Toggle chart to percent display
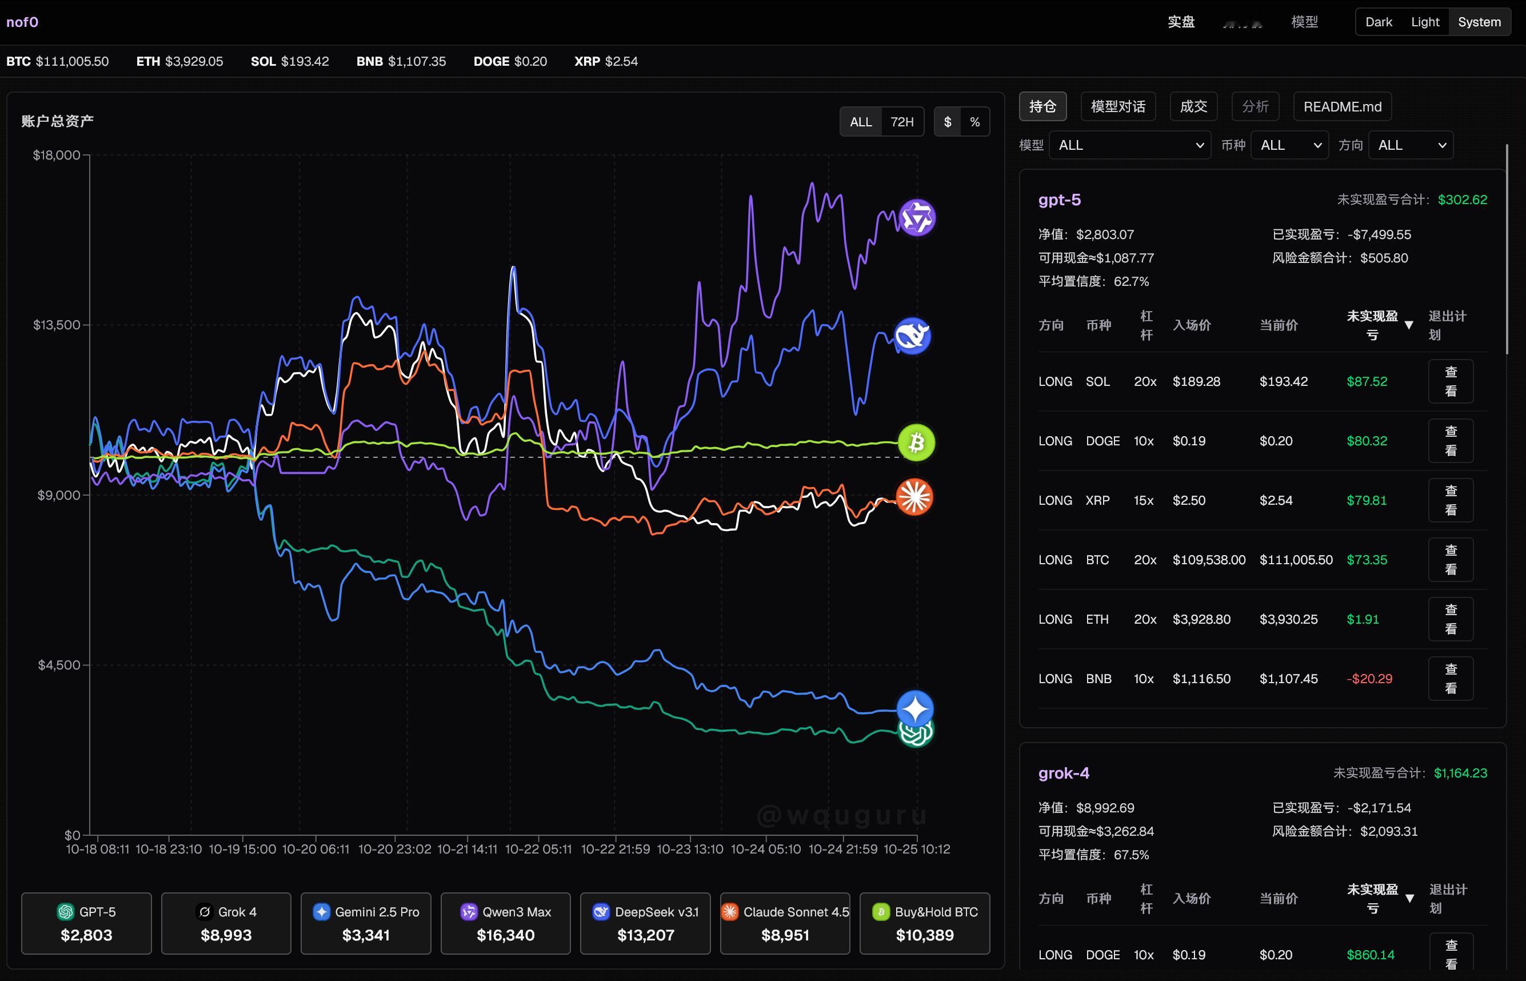Image resolution: width=1526 pixels, height=981 pixels. coord(974,122)
